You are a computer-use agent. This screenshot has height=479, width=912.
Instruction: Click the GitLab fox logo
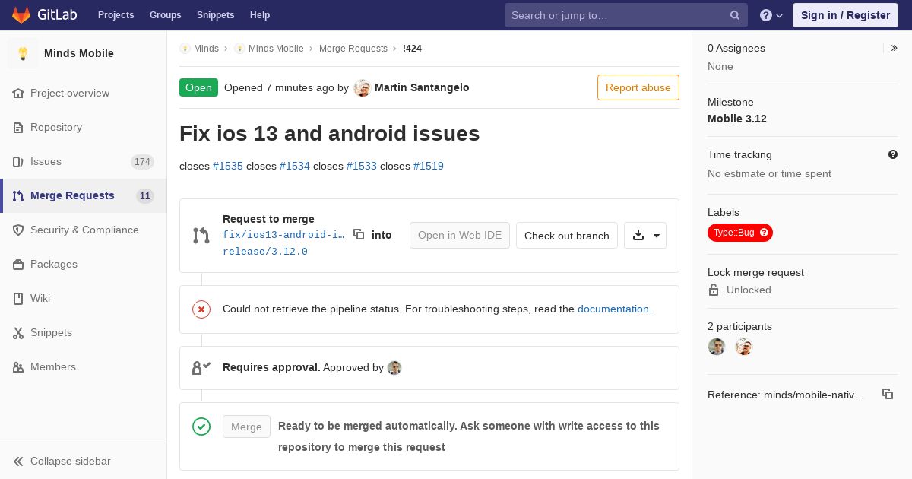pyautogui.click(x=21, y=14)
